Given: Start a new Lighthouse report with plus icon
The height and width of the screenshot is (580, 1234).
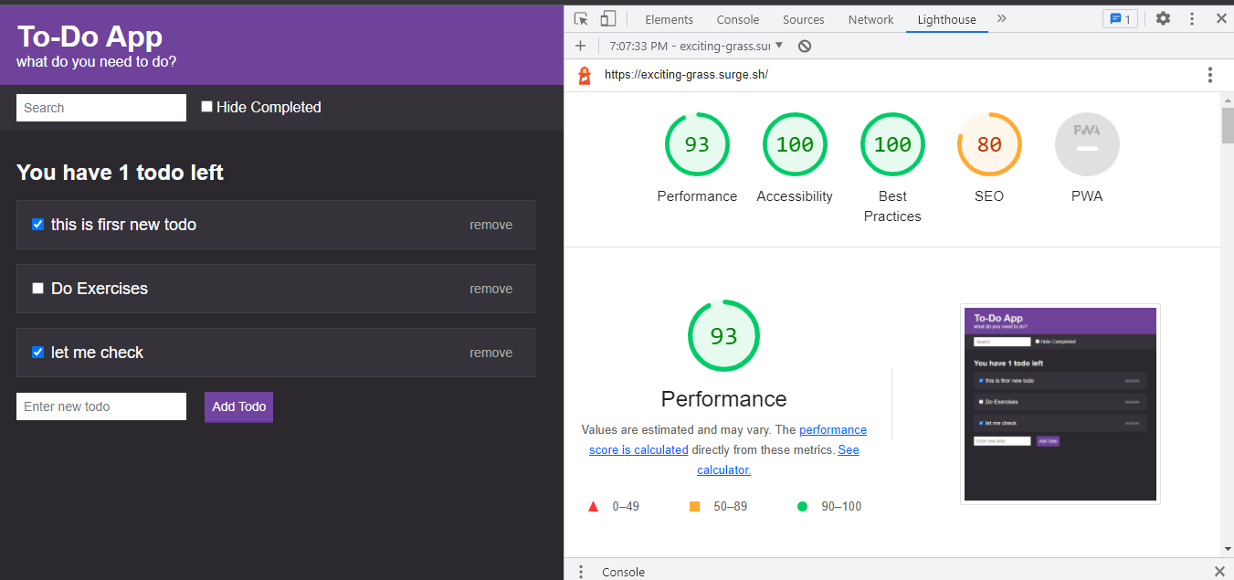Looking at the screenshot, I should 580,45.
